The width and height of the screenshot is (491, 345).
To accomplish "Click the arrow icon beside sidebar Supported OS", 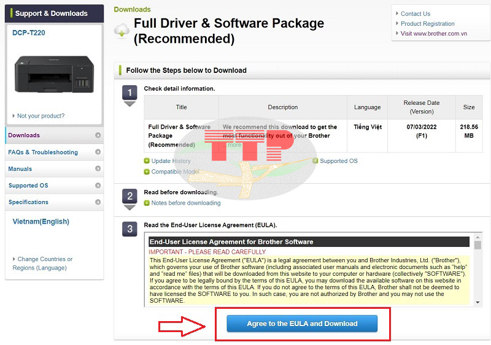I will click(98, 185).
